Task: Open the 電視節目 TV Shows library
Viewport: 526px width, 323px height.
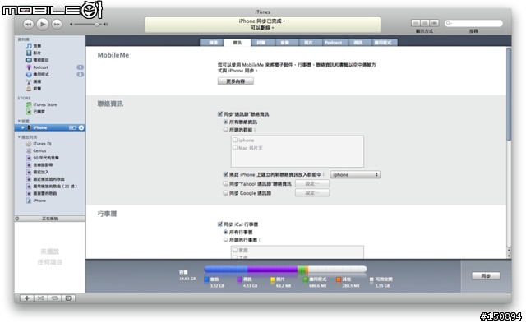Action: pyautogui.click(x=37, y=60)
